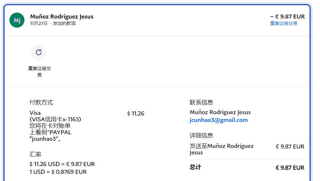Click the VISA信用卡x-1165 card detail text

(x=55, y=119)
